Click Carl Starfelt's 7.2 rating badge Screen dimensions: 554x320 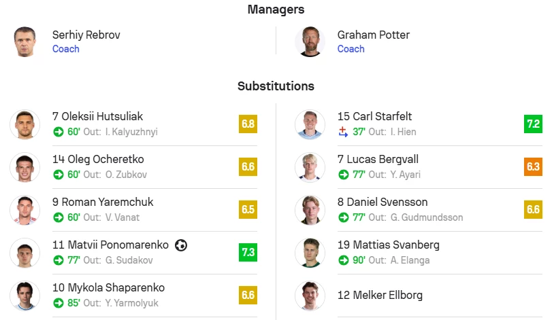[x=533, y=124]
